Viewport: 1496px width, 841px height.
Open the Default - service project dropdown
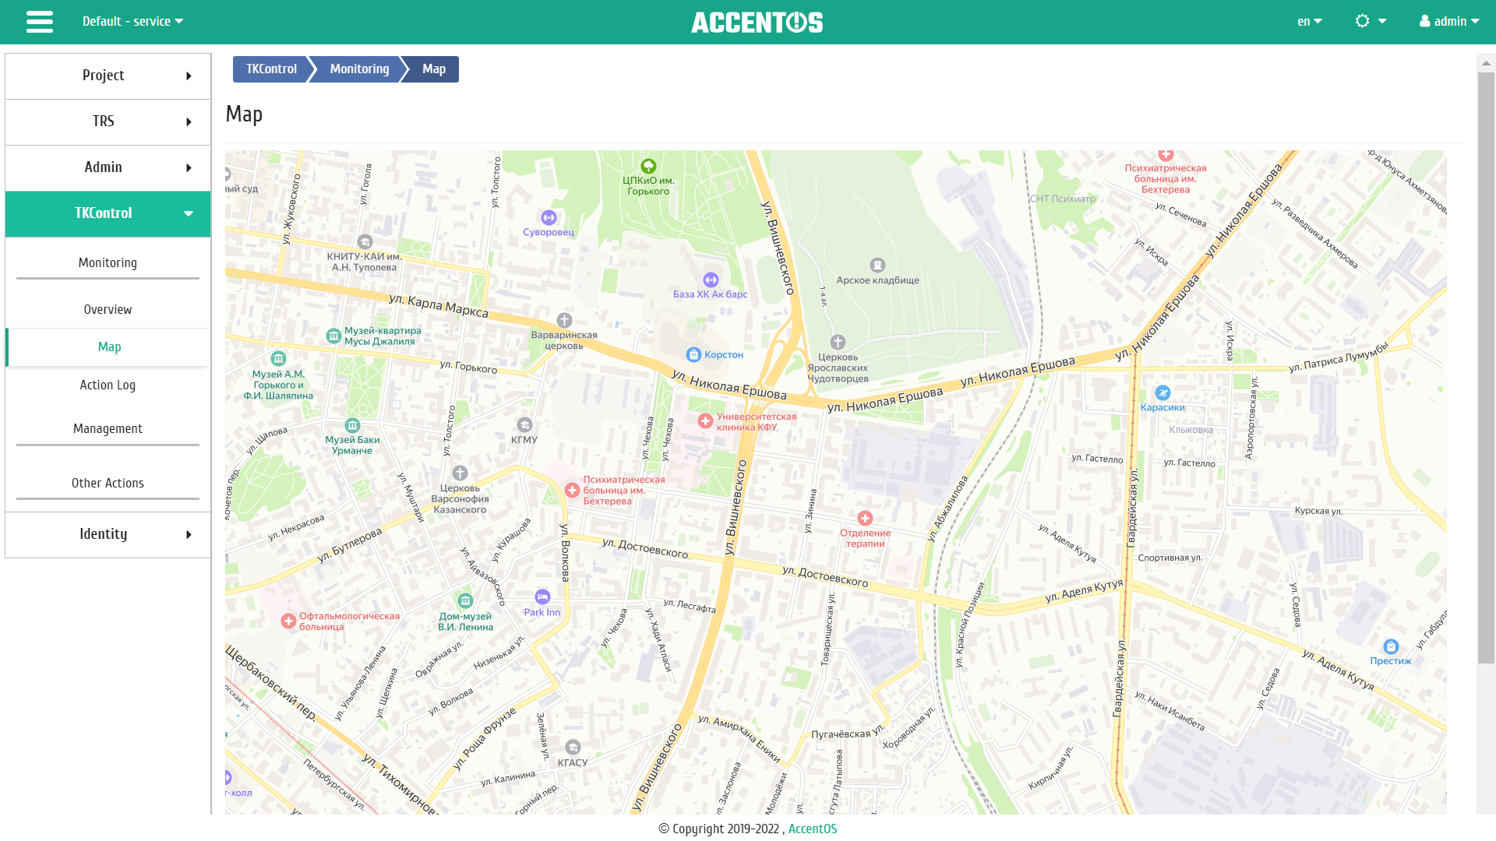coord(133,21)
